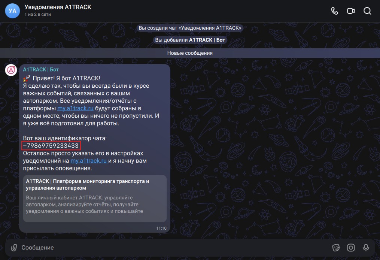Click the message timestamp 11:10
This screenshot has width=380, height=260.
pos(161,228)
